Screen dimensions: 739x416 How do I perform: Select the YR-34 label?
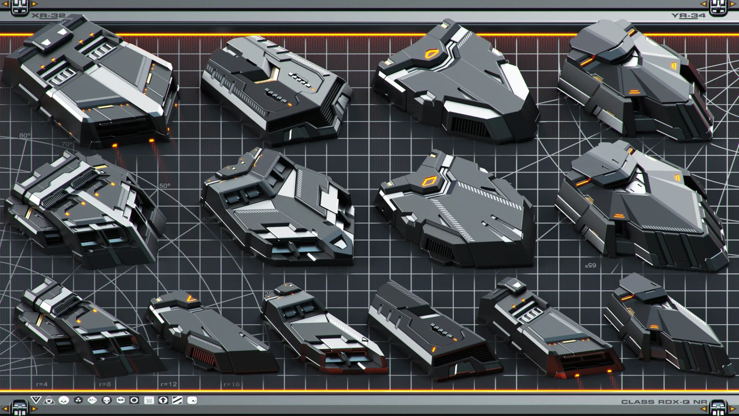(688, 16)
